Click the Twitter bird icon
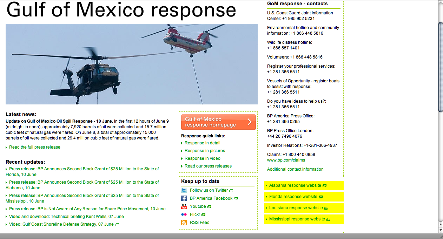 [x=184, y=190]
